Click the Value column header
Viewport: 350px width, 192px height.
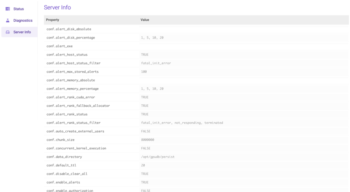145,20
